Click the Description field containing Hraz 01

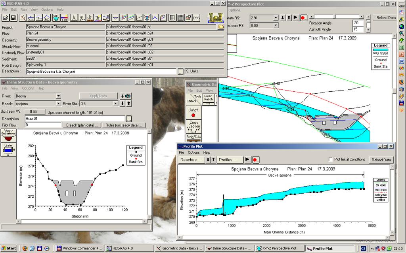click(x=75, y=119)
